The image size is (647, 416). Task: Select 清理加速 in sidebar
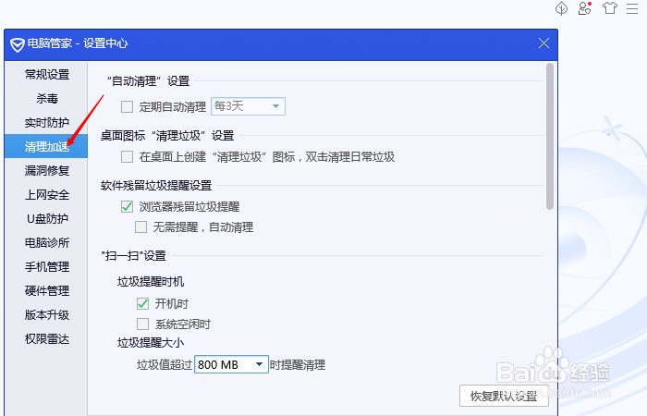(x=46, y=146)
